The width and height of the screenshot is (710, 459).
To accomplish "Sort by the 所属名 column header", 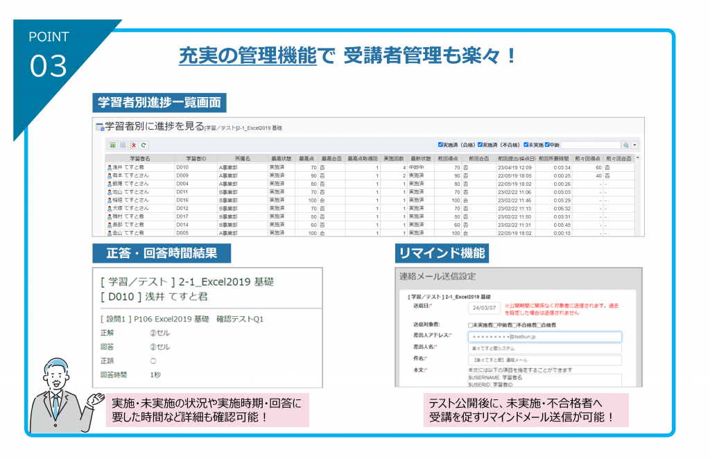I will (243, 159).
